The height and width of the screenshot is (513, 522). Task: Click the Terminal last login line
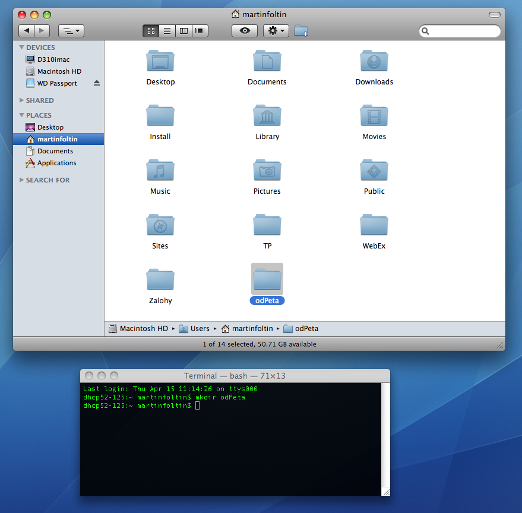coord(170,389)
